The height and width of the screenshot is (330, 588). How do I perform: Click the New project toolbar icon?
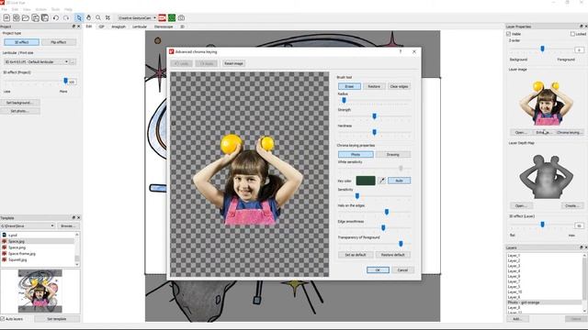(6, 17)
